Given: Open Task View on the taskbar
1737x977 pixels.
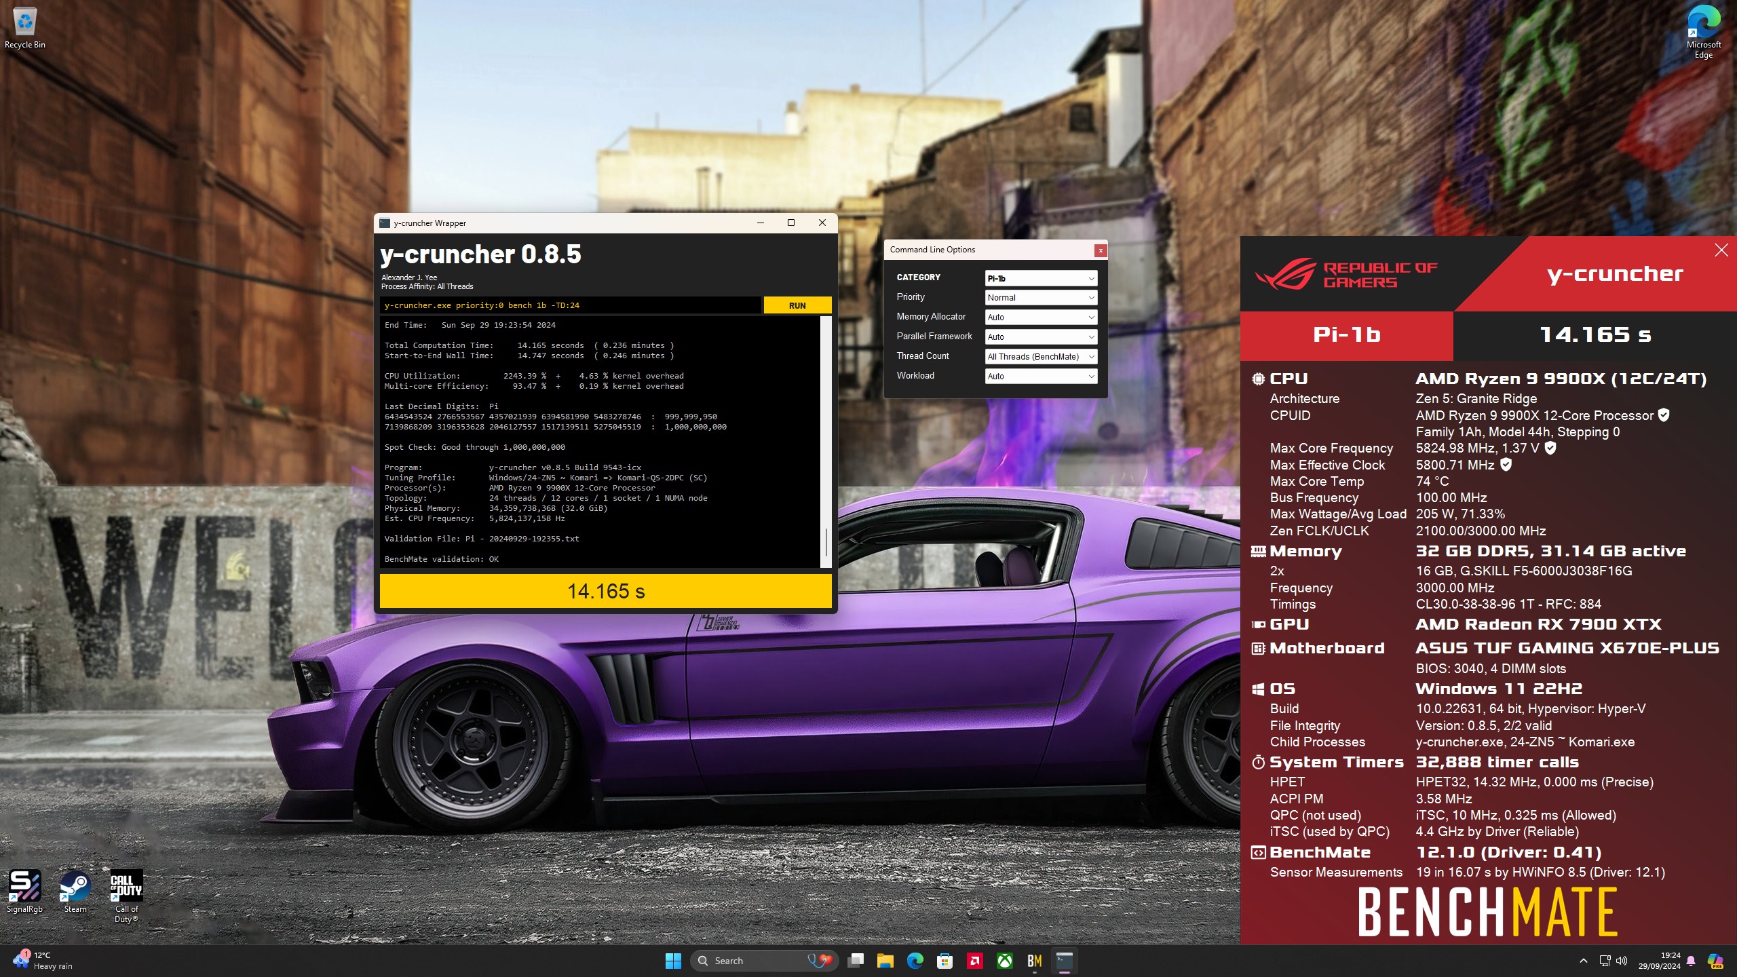Looking at the screenshot, I should (x=856, y=961).
